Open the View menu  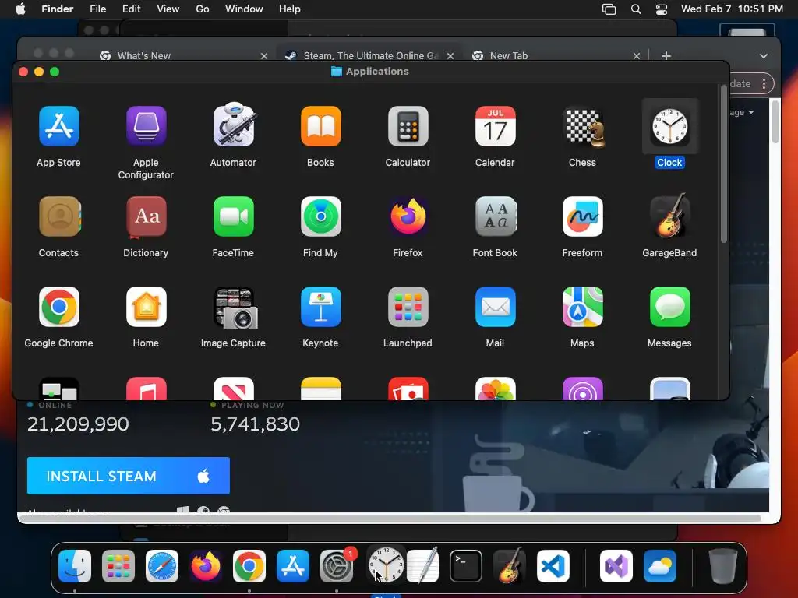tap(168, 9)
